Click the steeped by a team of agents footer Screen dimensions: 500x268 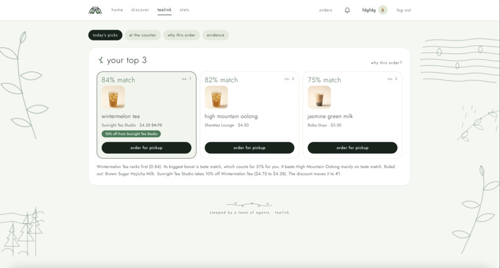pyautogui.click(x=249, y=213)
